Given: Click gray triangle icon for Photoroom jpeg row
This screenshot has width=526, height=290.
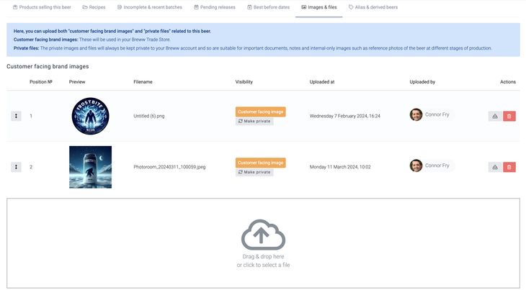Looking at the screenshot, I should pos(494,167).
